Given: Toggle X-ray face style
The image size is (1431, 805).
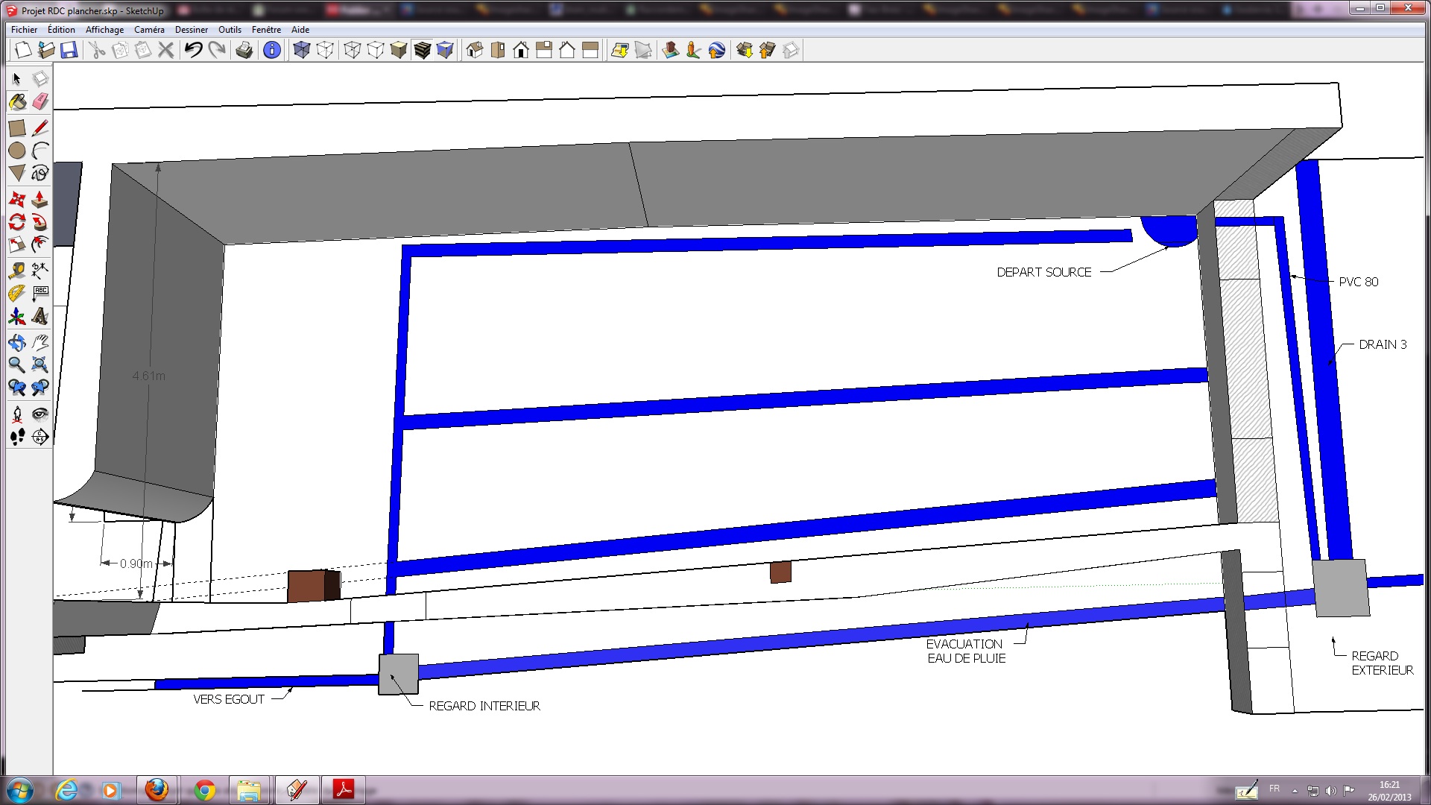Looking at the screenshot, I should [301, 50].
